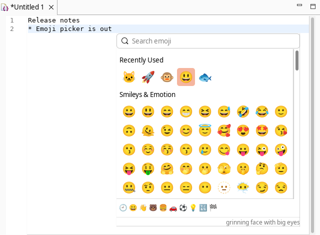The width and height of the screenshot is (320, 235).
Task: Select the beaming face with grinning teeth
Action: (186, 111)
